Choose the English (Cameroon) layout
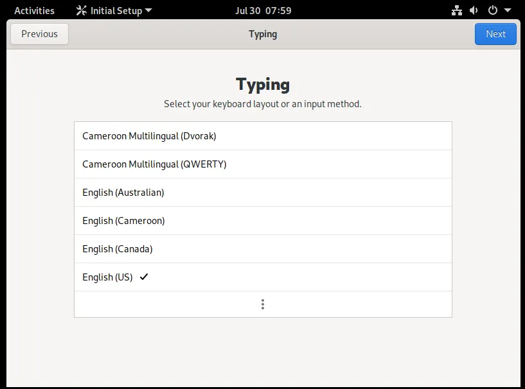Screen dimensions: 525x389 pyautogui.click(x=123, y=221)
